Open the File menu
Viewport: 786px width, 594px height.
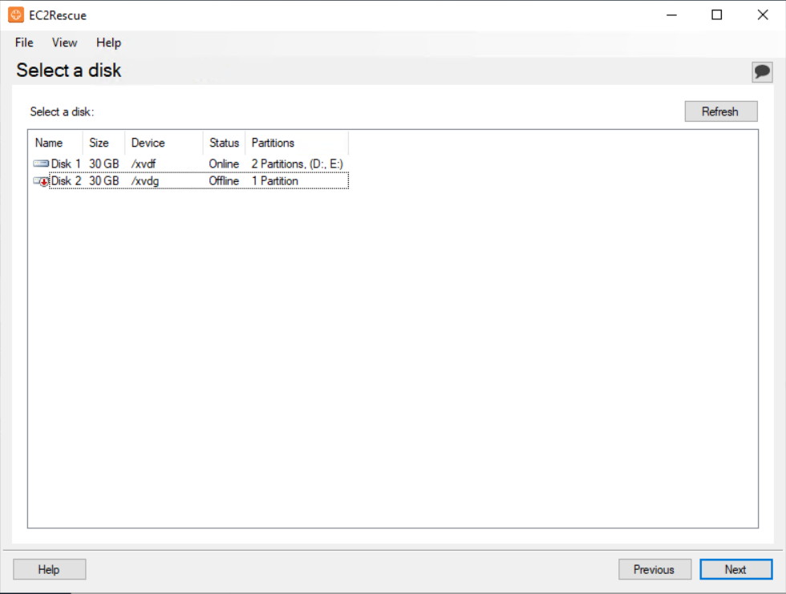click(24, 42)
